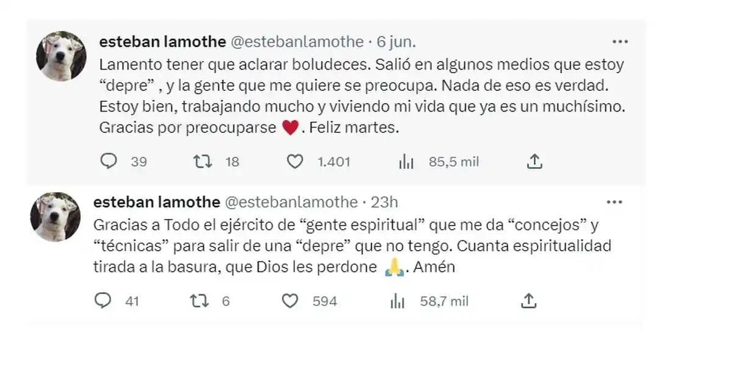The width and height of the screenshot is (732, 383).
Task: Like the tweet with 1.401 likes
Action: pos(295,161)
